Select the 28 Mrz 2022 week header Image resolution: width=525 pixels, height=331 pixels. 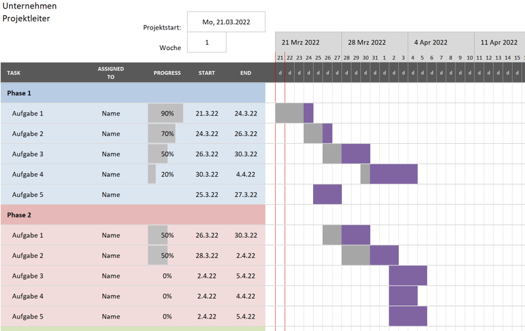click(x=367, y=42)
